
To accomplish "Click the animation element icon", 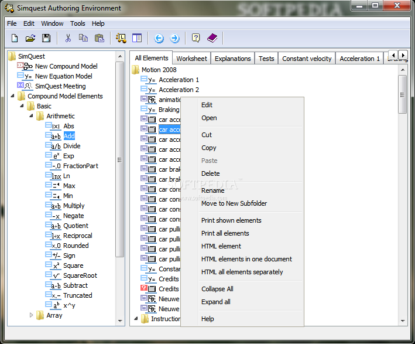I will 148,100.
